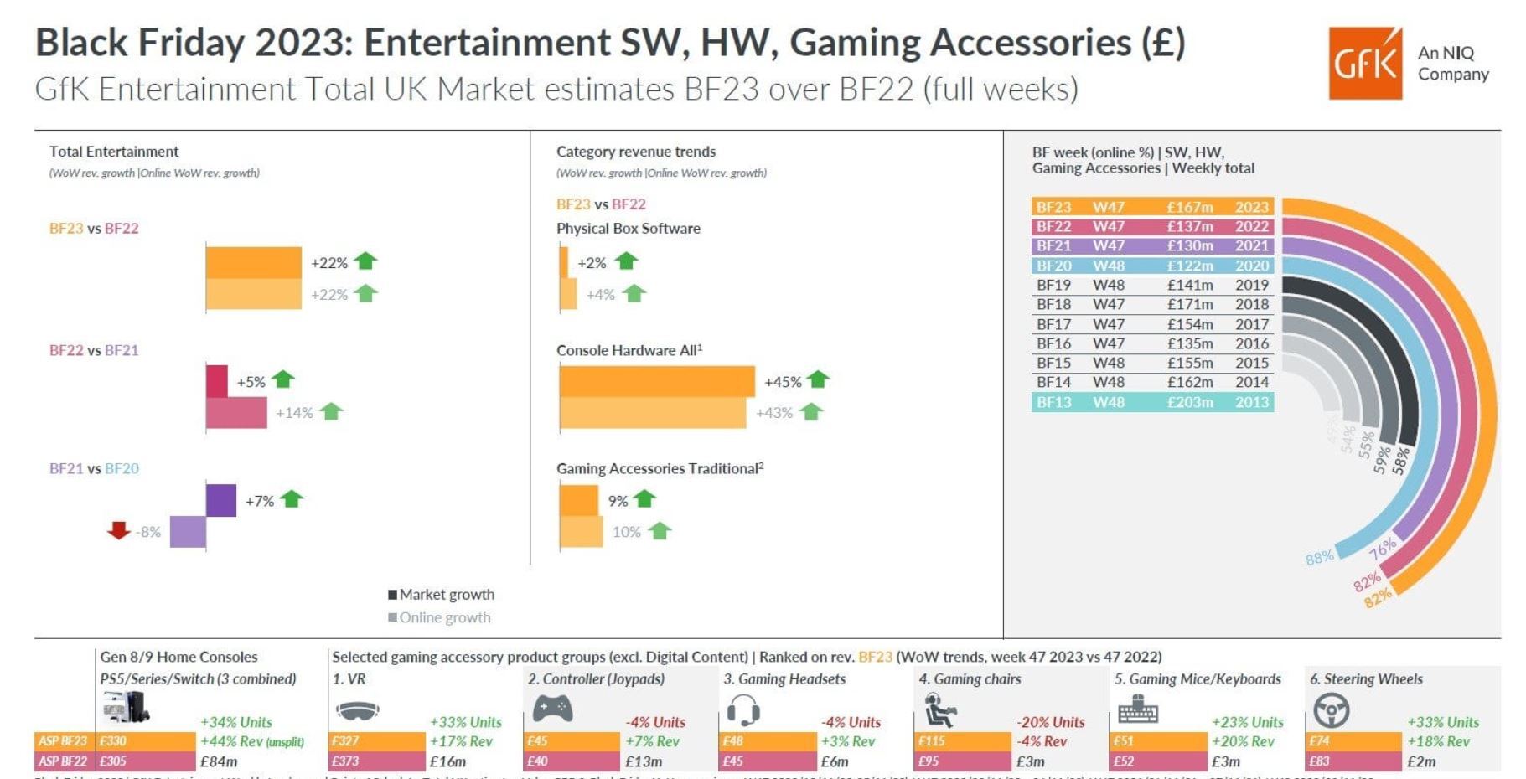Click the orange +45% Console Hardware bar
Screen dimensions: 1526x779
coord(657,381)
